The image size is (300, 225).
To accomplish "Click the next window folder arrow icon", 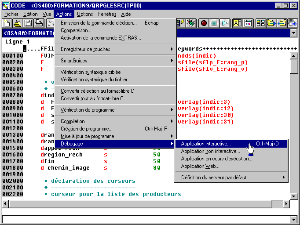I will pyautogui.click(x=271, y=23).
